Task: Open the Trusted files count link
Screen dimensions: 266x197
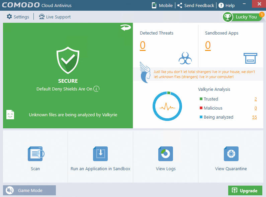Action: pyautogui.click(x=256, y=99)
